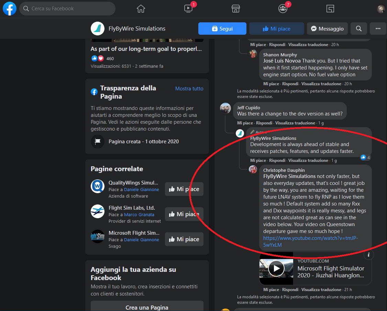387x311 pixels.
Task: Click the Mi piace button in page header
Action: pyautogui.click(x=276, y=29)
